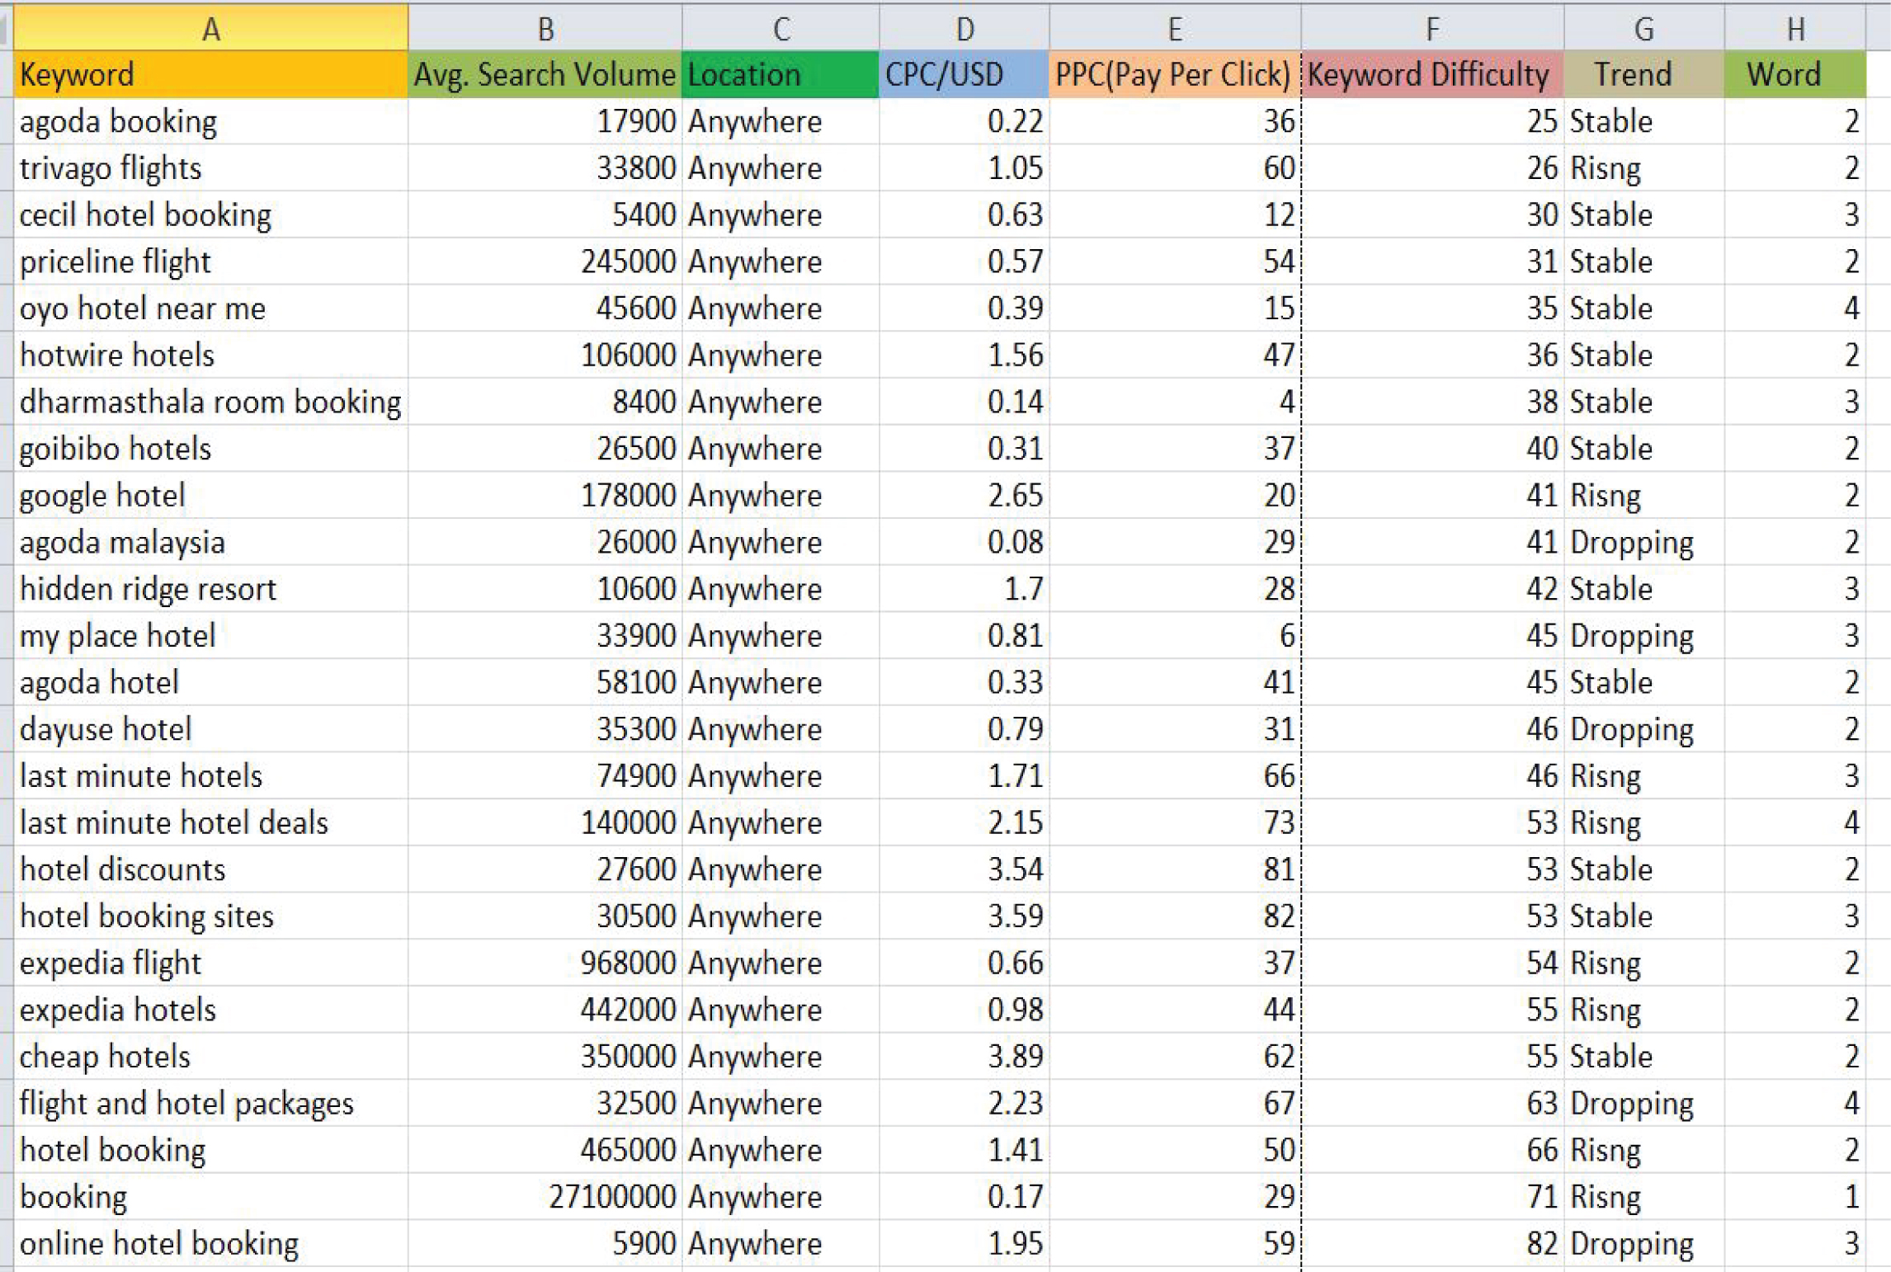Select column D header labeled CPC/USD

964,27
